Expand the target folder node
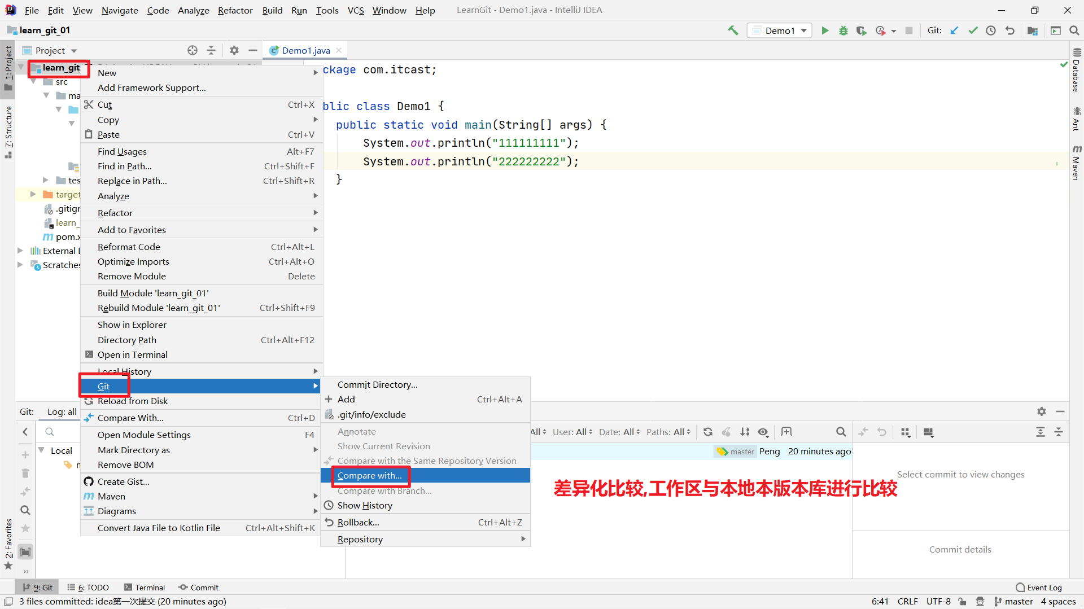The height and width of the screenshot is (609, 1084). (x=33, y=194)
